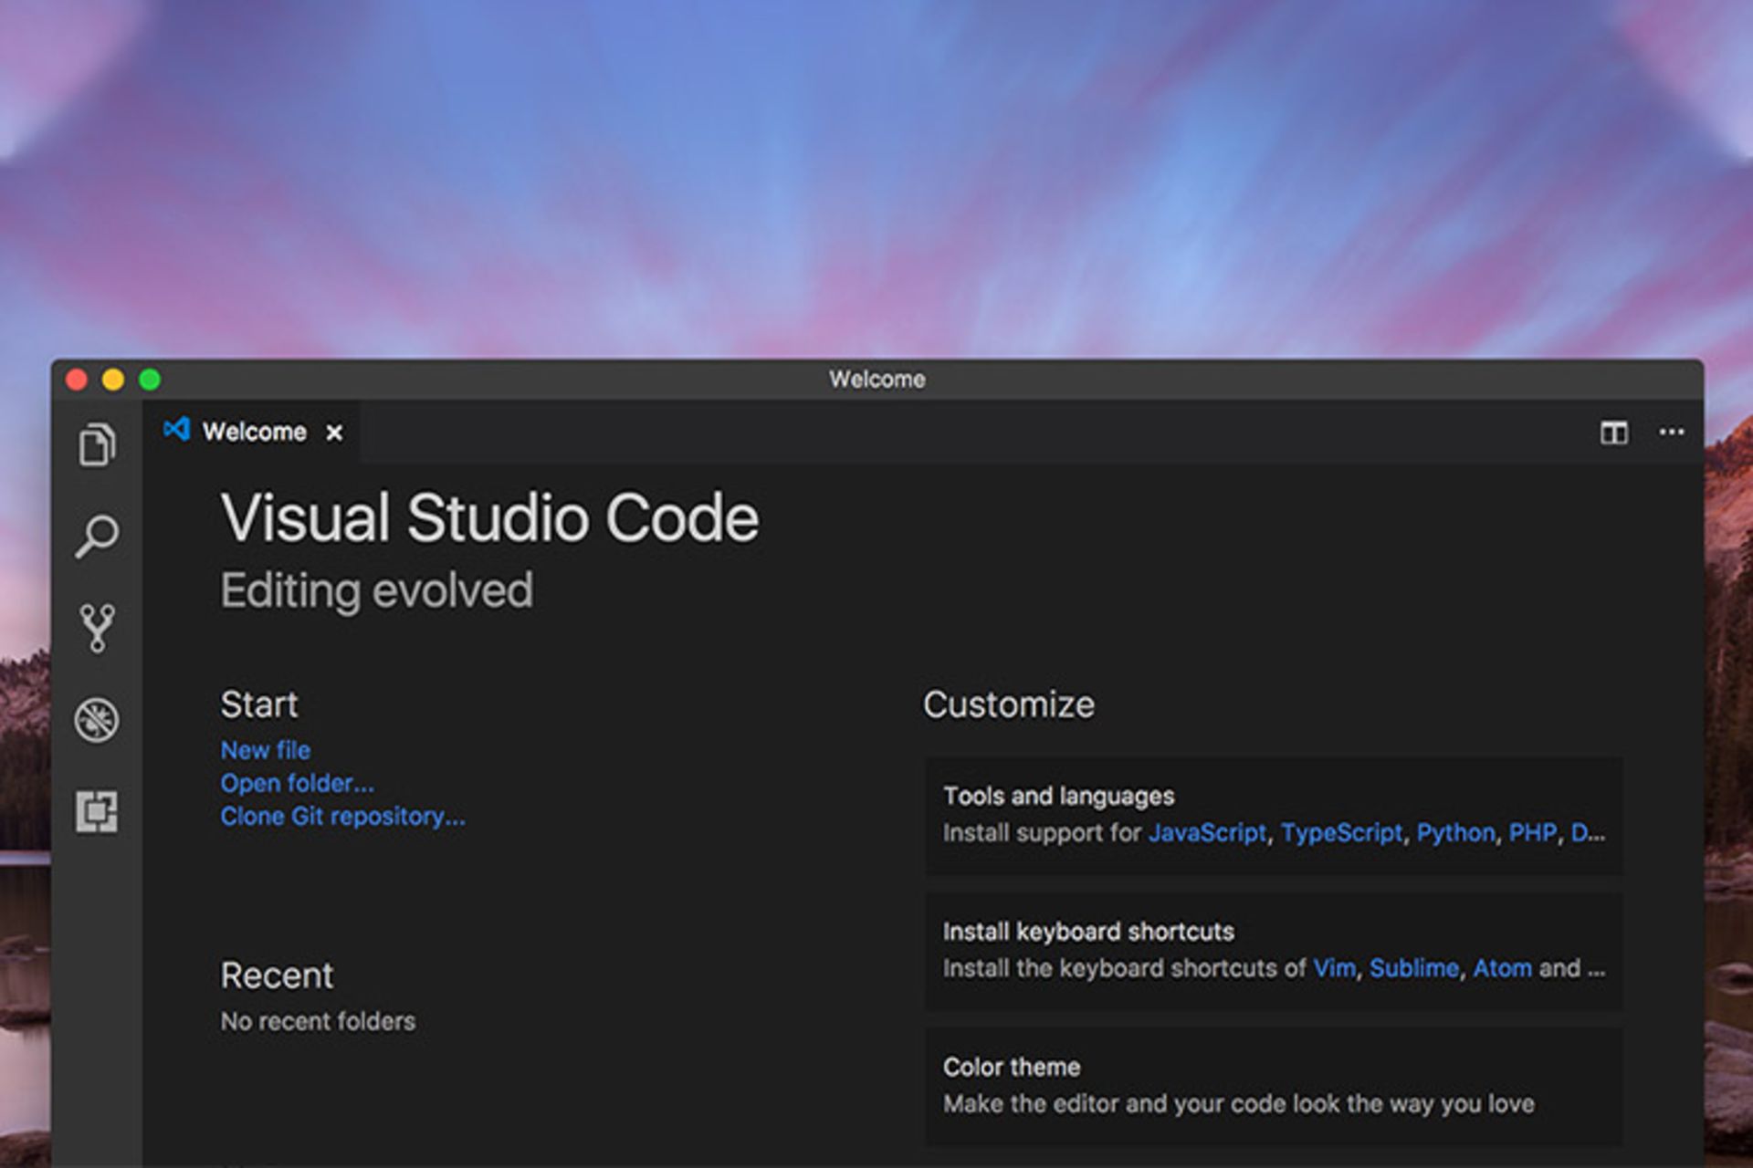Click the Open folder... link
Image resolution: width=1753 pixels, height=1168 pixels.
point(297,783)
